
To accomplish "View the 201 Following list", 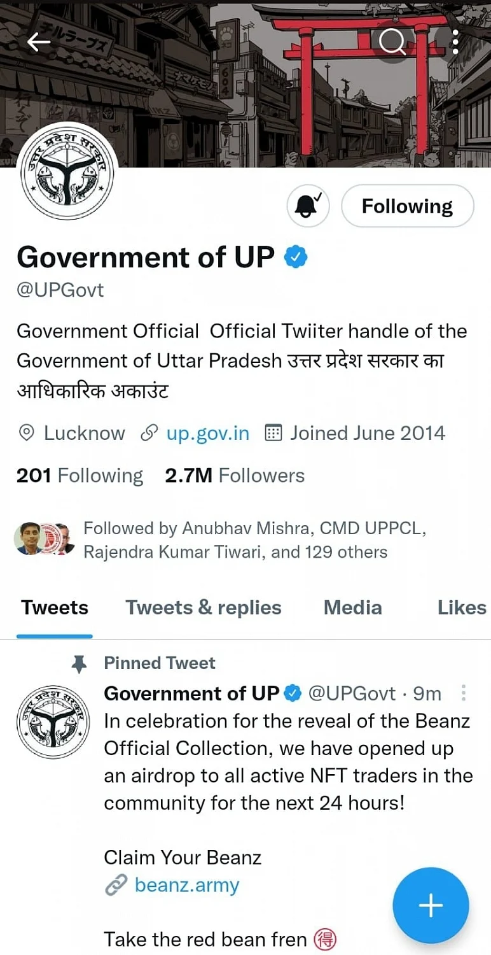I will (x=80, y=476).
